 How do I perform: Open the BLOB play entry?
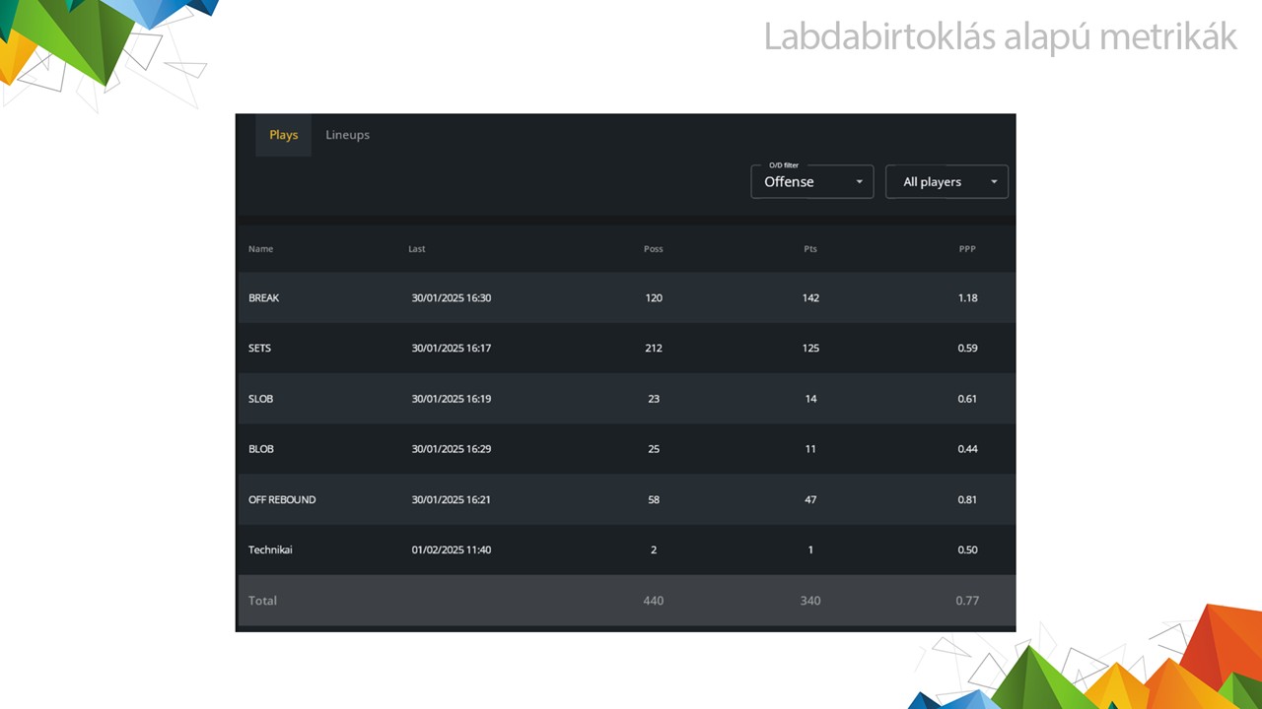260,449
